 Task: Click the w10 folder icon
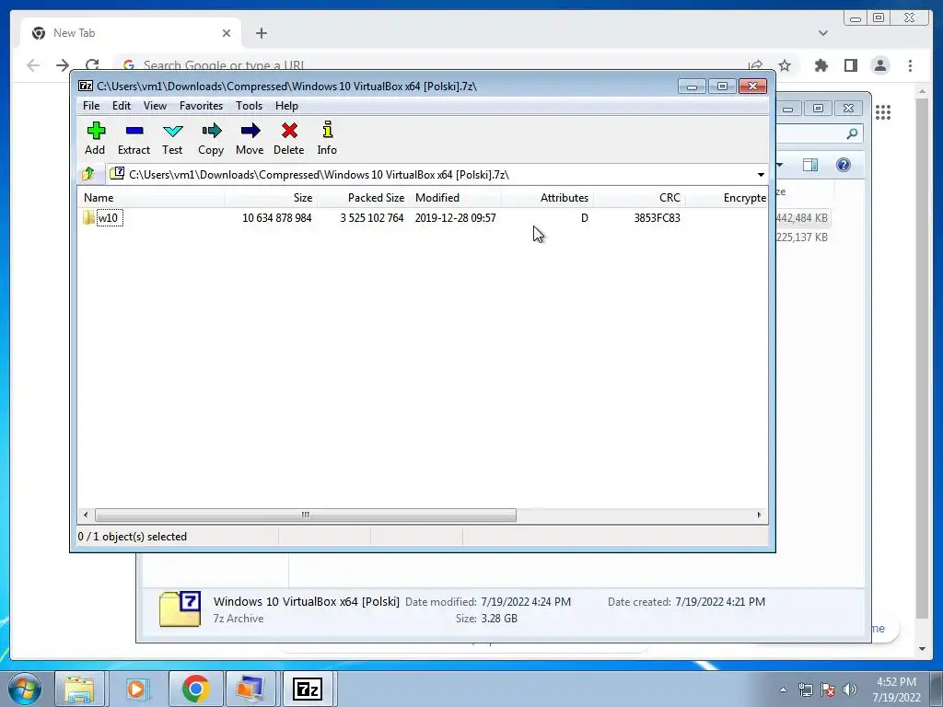(89, 217)
